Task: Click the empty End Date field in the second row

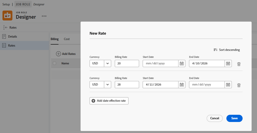Action: (x=207, y=85)
